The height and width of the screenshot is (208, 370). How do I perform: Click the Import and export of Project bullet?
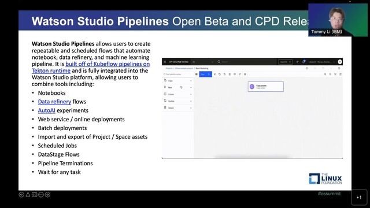[x=92, y=137]
